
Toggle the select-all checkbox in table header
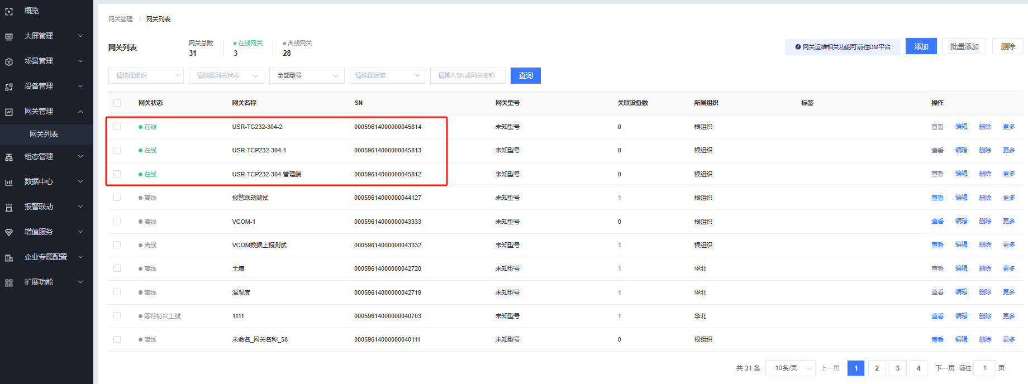(117, 103)
